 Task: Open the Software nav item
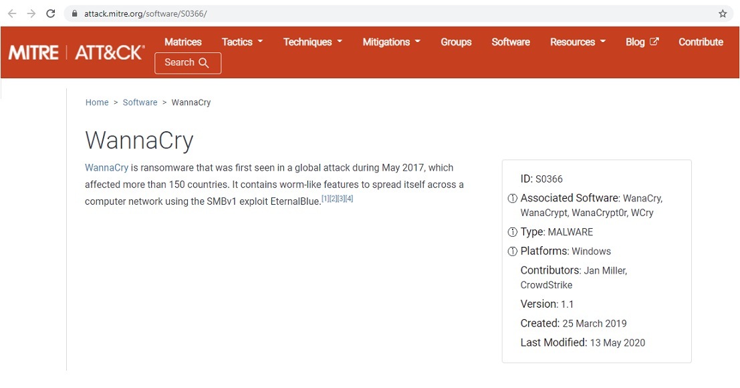click(511, 42)
